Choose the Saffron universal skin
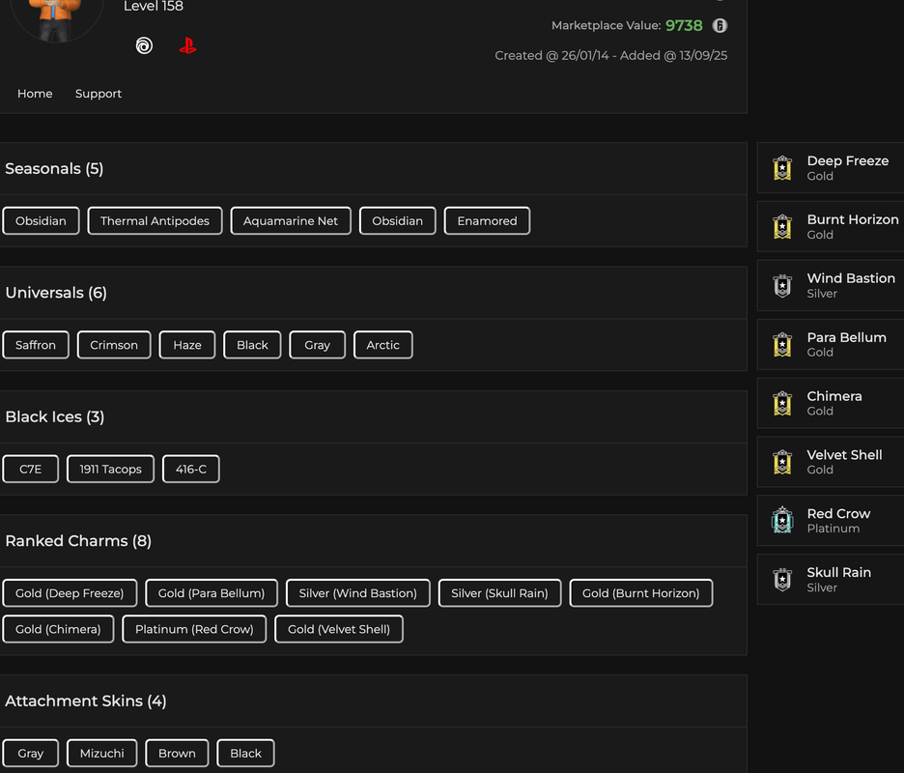The image size is (904, 773). tap(36, 345)
